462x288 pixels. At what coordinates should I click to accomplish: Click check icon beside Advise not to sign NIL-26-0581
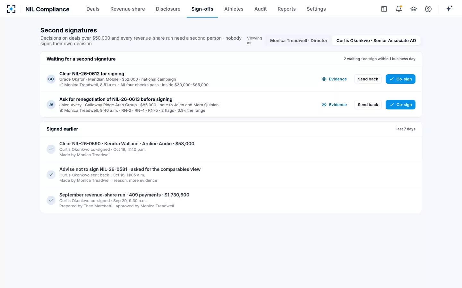click(x=51, y=175)
